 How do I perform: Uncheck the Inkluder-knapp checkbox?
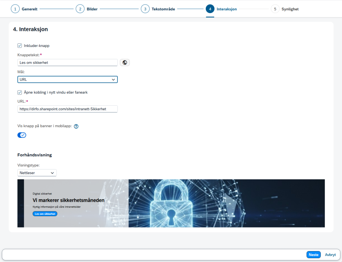point(20,46)
